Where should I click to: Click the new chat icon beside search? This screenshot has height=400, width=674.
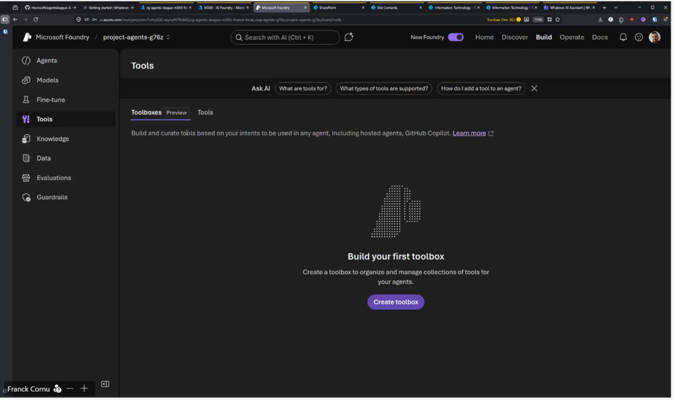(349, 37)
